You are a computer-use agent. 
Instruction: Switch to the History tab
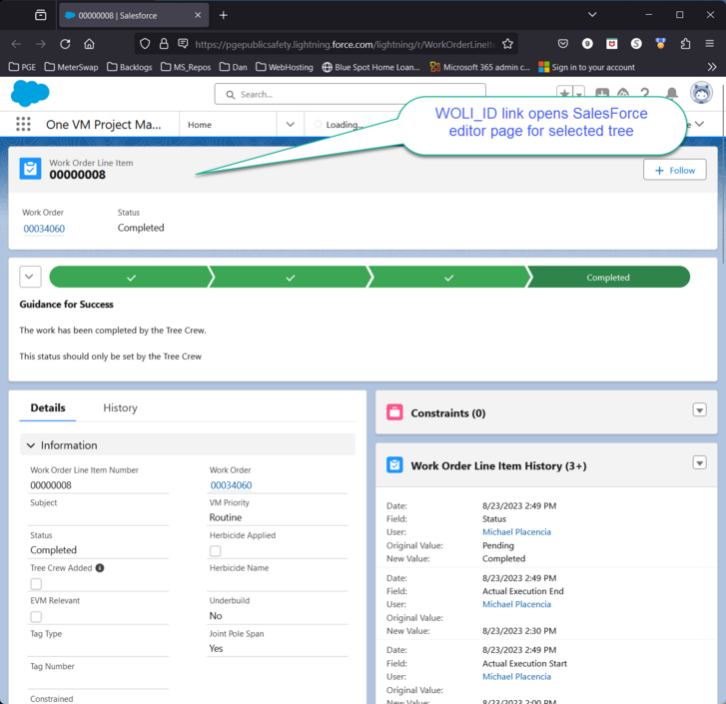coord(121,407)
